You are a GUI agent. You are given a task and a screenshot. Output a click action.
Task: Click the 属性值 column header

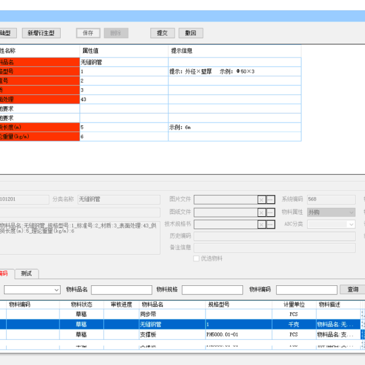tap(124, 51)
